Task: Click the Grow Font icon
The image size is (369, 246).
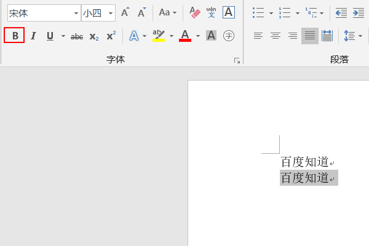Action: pyautogui.click(x=125, y=12)
